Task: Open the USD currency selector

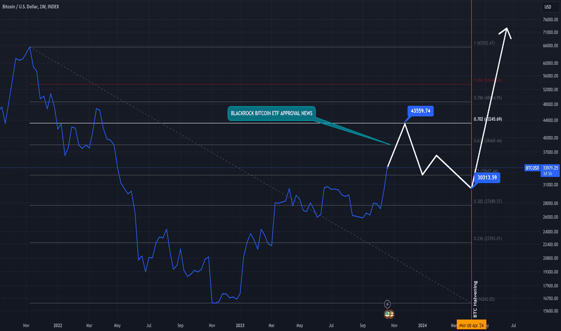Action: (548, 7)
